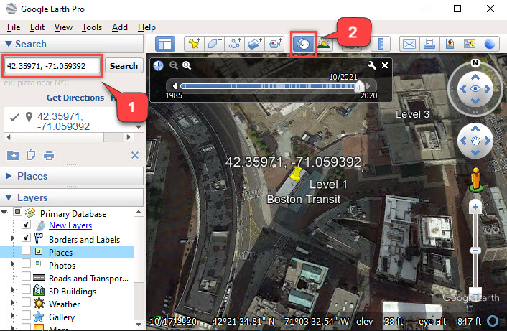
Task: Click the north N compass marker
Action: coord(475,62)
